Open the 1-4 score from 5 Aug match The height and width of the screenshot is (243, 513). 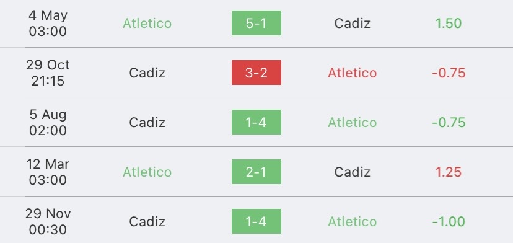pyautogui.click(x=256, y=122)
